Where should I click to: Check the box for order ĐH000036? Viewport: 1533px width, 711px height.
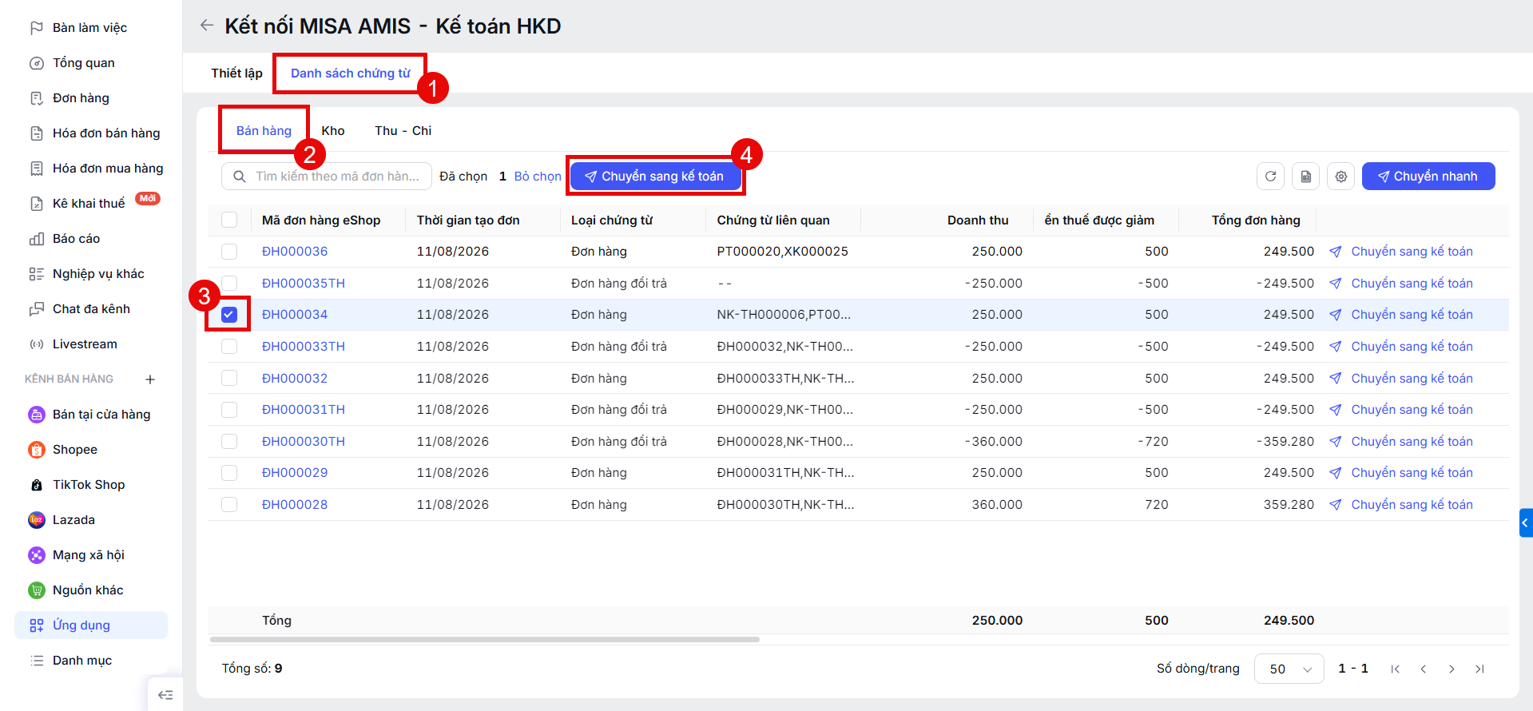click(229, 252)
